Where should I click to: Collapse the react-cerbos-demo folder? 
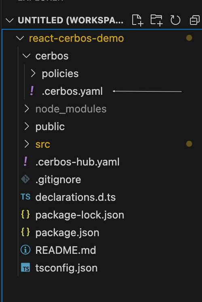click(20, 38)
